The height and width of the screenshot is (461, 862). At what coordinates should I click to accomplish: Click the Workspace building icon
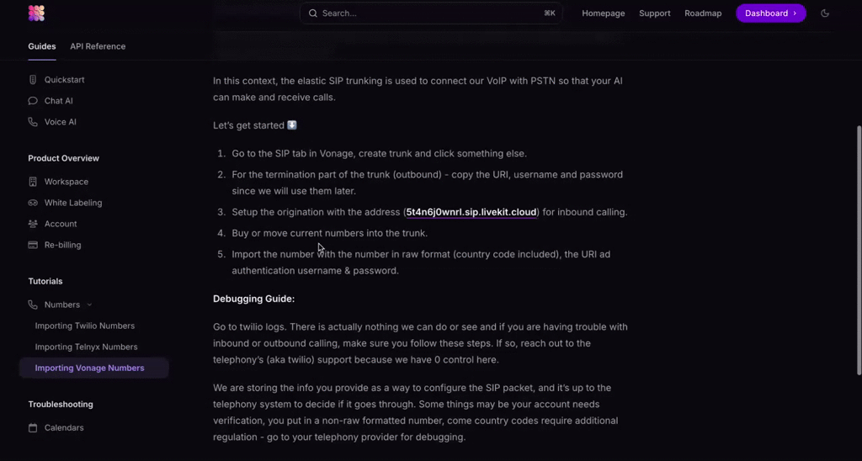(33, 182)
